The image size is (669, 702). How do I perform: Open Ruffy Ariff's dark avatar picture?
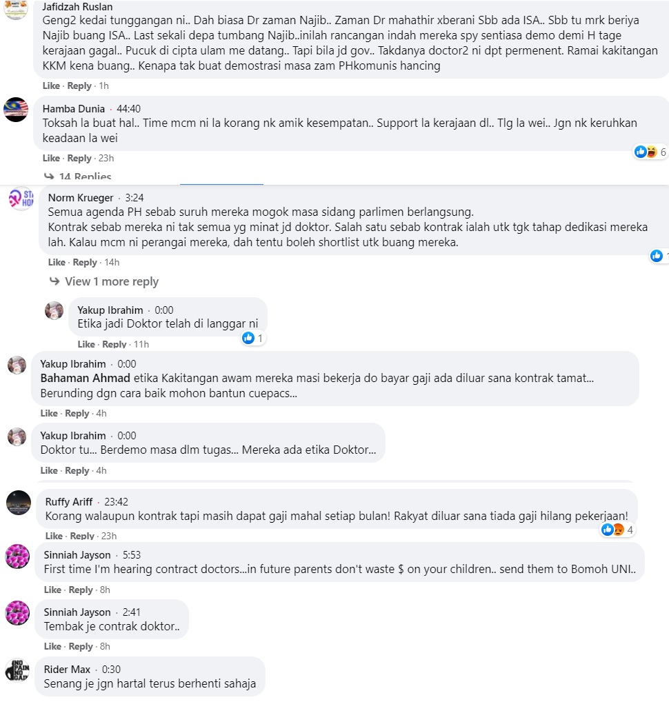click(19, 503)
